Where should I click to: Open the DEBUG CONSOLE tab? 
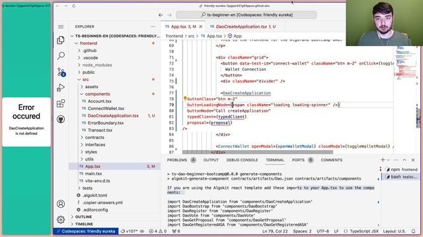point(242,160)
